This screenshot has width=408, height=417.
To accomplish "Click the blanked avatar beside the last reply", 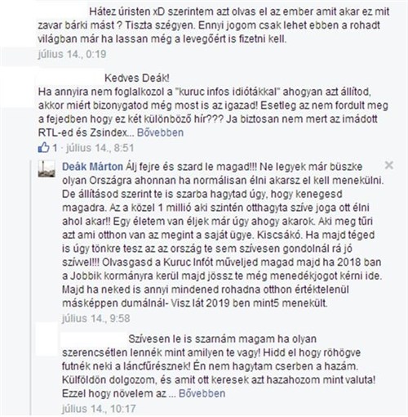I will (47, 339).
